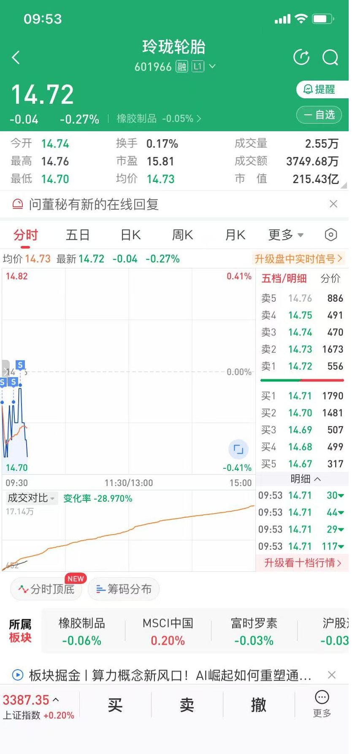Expand the intraday chart to fullscreen
Image resolution: width=355 pixels, height=754 pixels.
238,449
